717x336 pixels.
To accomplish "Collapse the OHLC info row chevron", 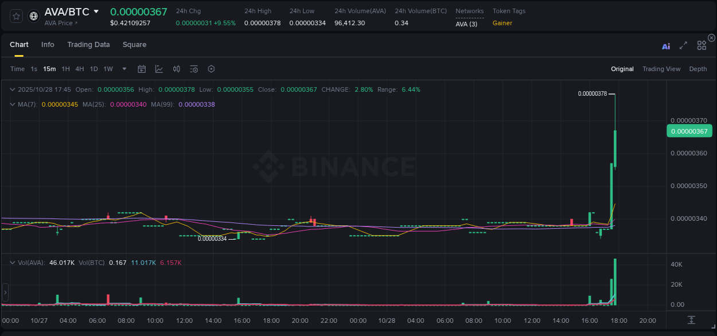I will click(12, 89).
